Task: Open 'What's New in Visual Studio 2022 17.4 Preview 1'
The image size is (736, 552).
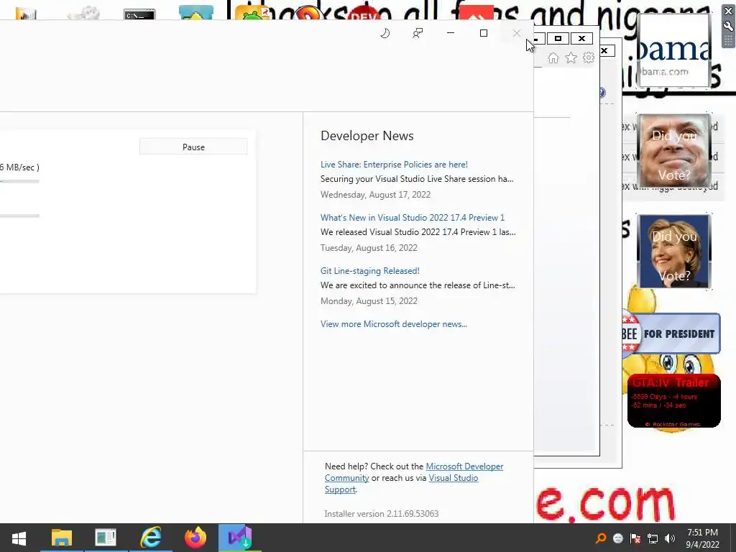Action: [412, 217]
